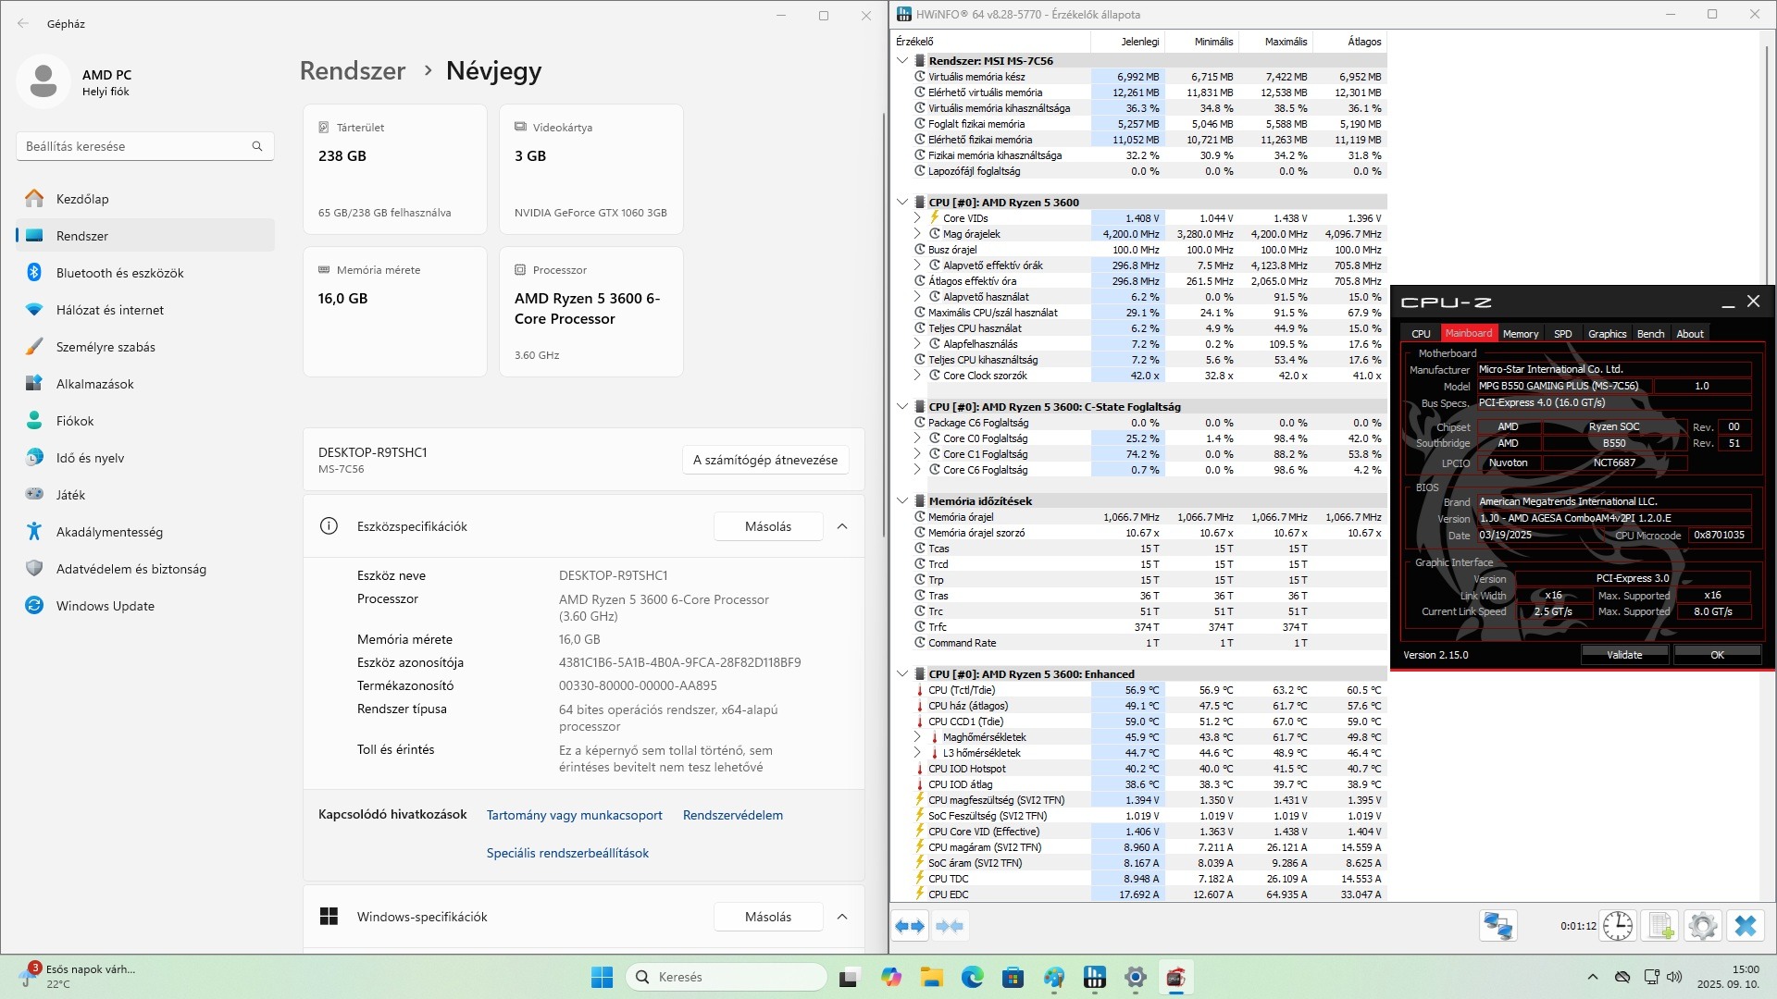
Task: Open HWiNFO sensor settings gear icon
Action: click(x=1702, y=926)
